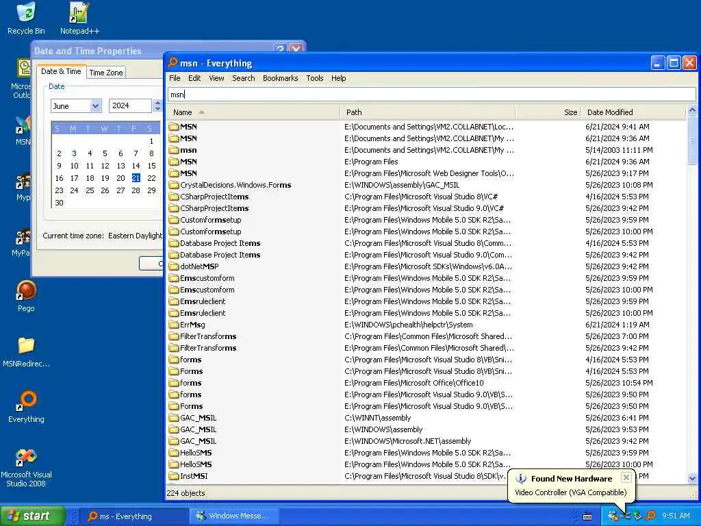Image resolution: width=701 pixels, height=526 pixels.
Task: Select the GAC_MSIL row in C:\WINNT\assembly
Action: coord(426,418)
